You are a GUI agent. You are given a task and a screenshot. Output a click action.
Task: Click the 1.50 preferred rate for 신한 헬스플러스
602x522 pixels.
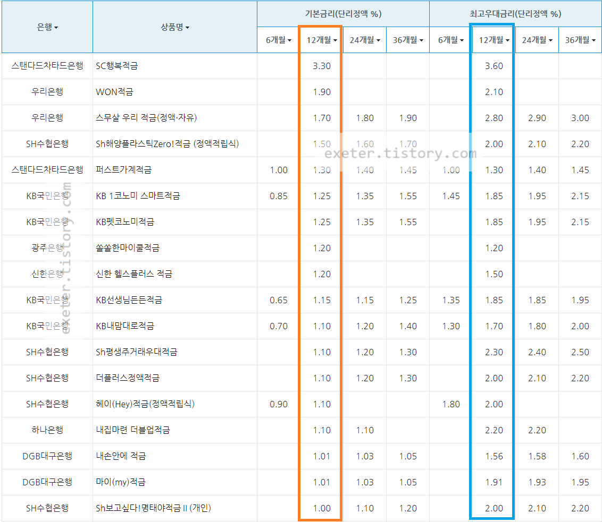point(494,275)
